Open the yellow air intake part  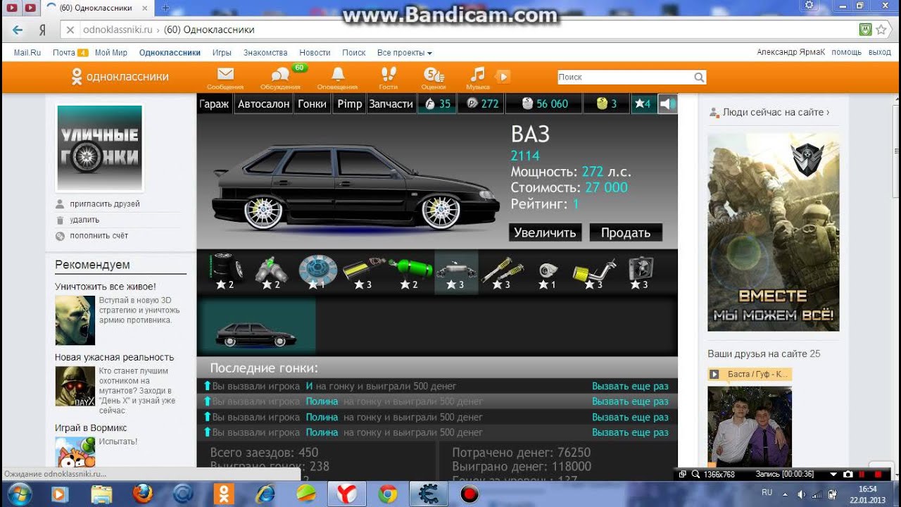click(595, 272)
